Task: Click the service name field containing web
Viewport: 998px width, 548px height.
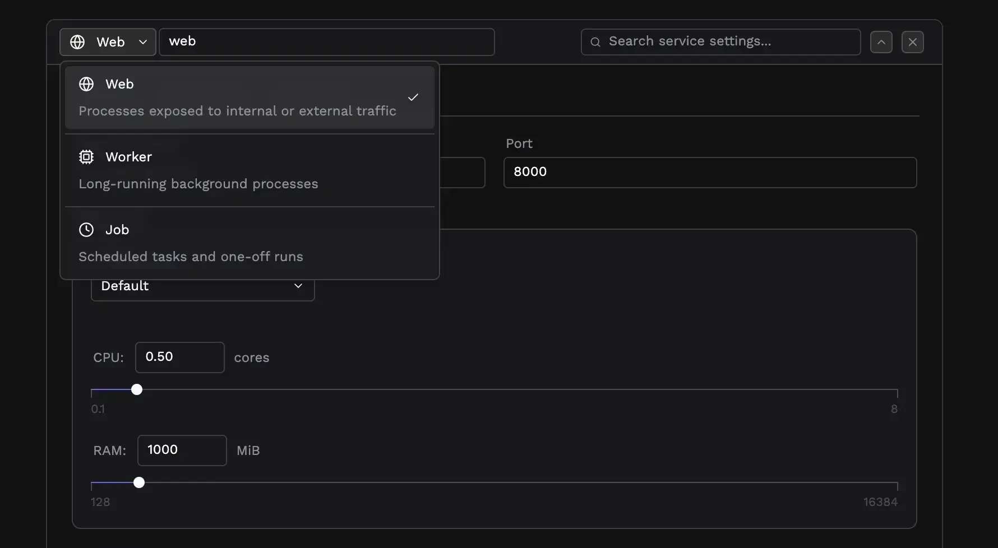Action: click(327, 41)
